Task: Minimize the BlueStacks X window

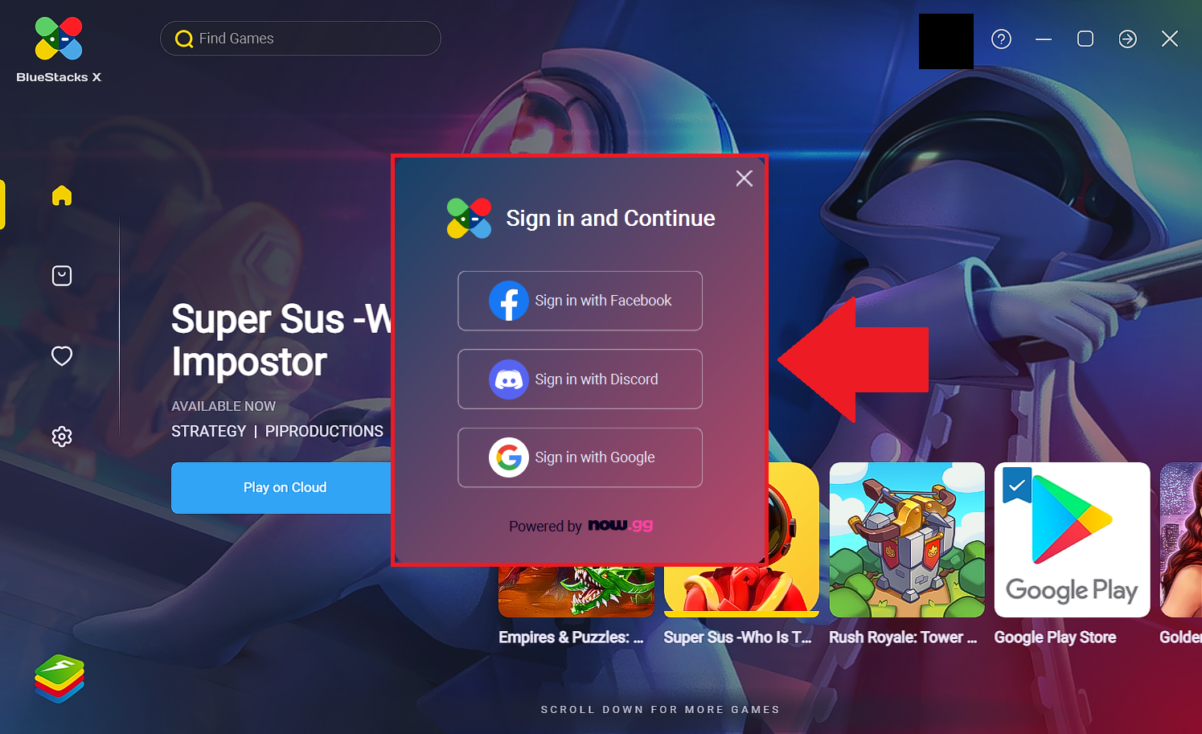Action: tap(1044, 39)
